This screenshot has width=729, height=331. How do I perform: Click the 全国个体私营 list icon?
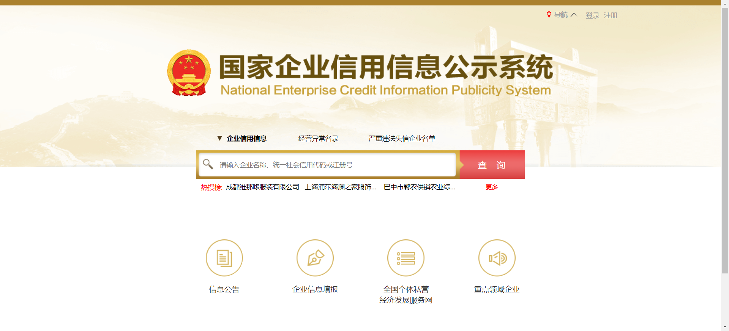406,258
